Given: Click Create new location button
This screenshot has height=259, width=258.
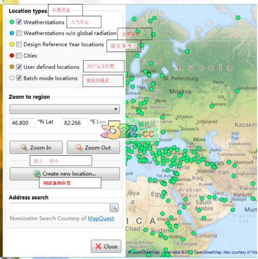Looking at the screenshot, I should 64,174.
